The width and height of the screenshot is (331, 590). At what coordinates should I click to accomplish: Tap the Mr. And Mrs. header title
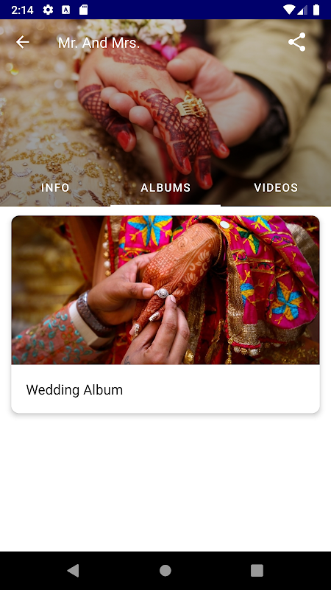[x=99, y=43]
